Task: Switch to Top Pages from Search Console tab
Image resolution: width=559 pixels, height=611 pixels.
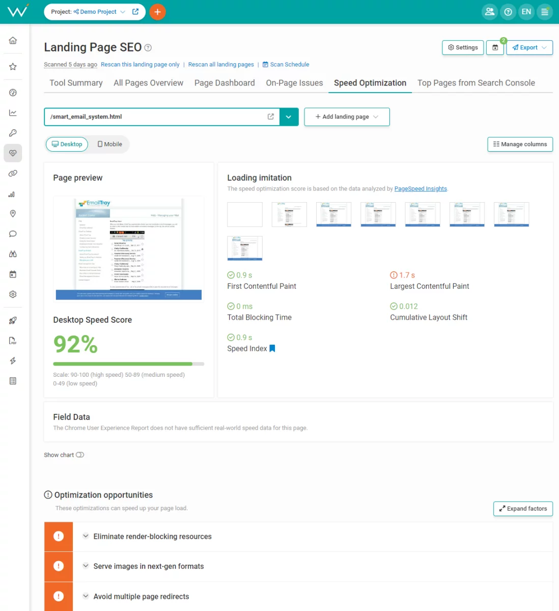Action: (476, 83)
